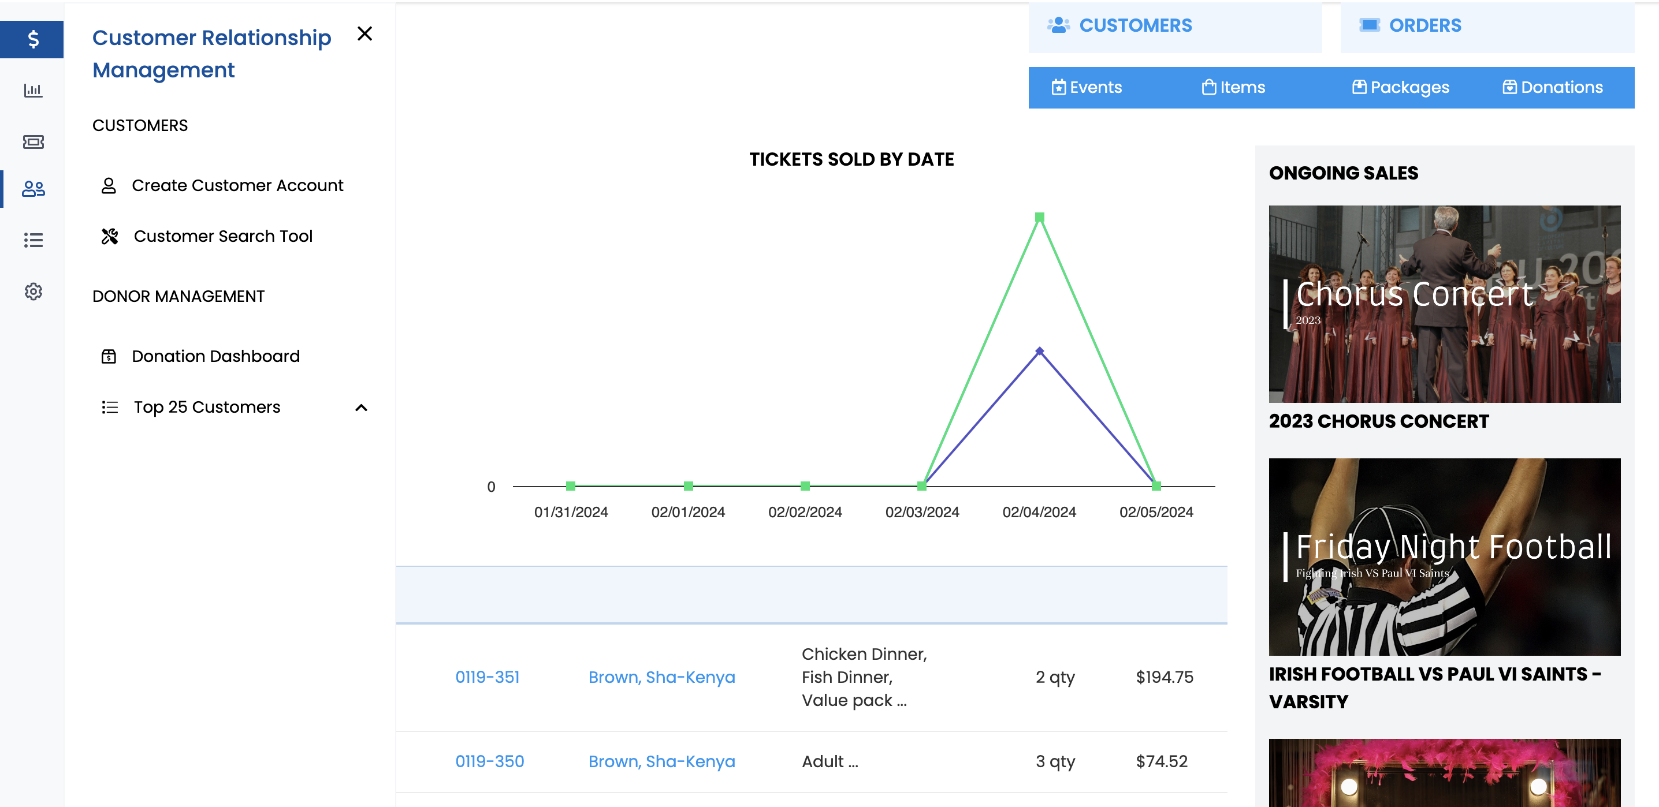Viewport: 1659px width, 807px height.
Task: Select the Packages tab
Action: [x=1400, y=88]
